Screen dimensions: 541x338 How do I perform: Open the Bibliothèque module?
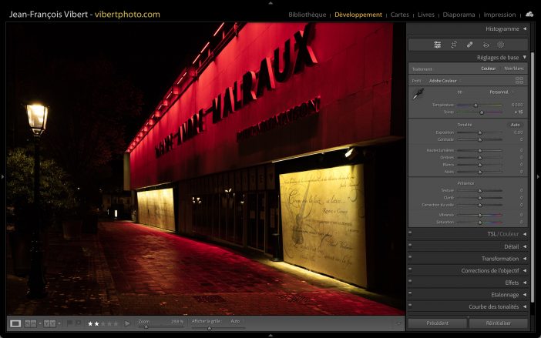[x=307, y=15]
